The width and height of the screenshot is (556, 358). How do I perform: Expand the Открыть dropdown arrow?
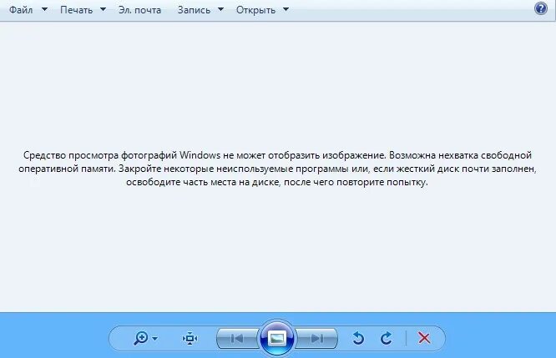click(x=286, y=9)
